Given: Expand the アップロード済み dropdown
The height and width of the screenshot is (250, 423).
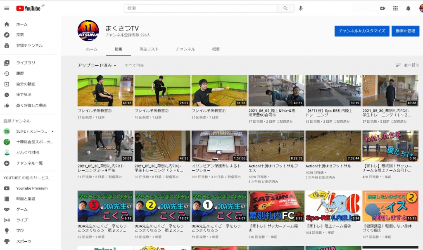Looking at the screenshot, I should 97,65.
